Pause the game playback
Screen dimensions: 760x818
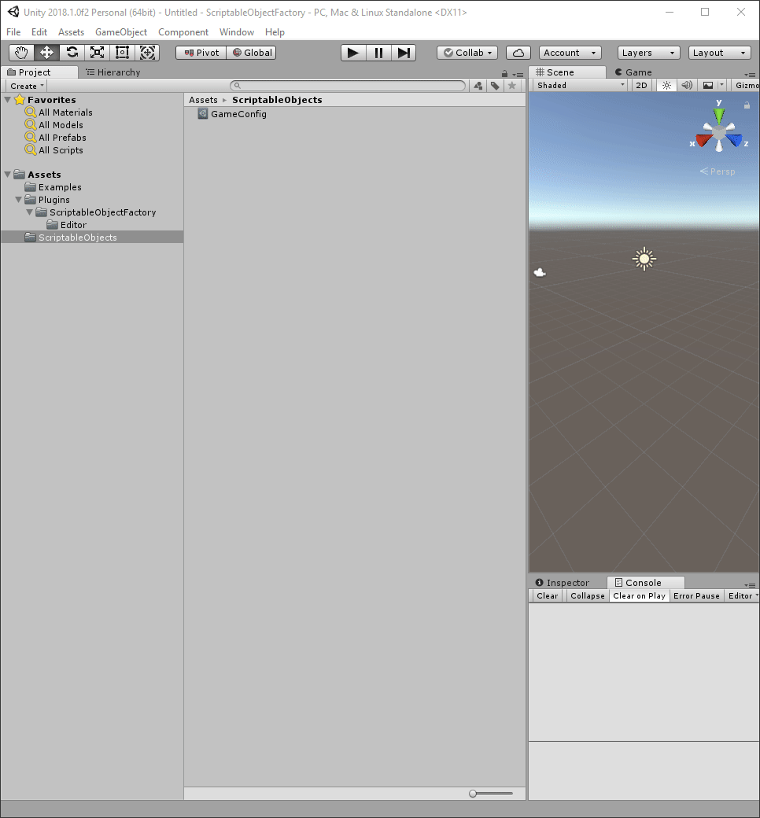point(378,53)
